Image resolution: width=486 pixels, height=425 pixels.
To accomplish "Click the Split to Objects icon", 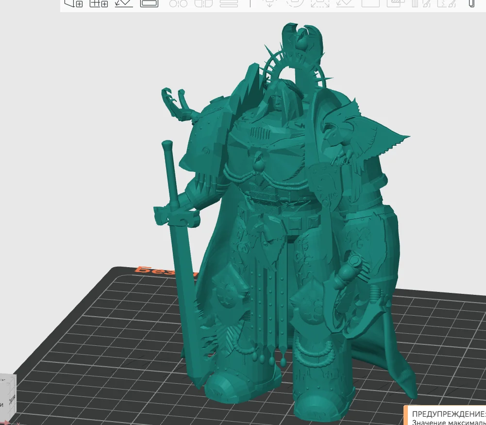I will click(x=179, y=3).
